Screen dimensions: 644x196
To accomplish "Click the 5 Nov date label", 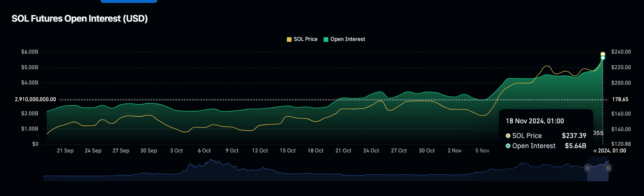I will (482, 151).
